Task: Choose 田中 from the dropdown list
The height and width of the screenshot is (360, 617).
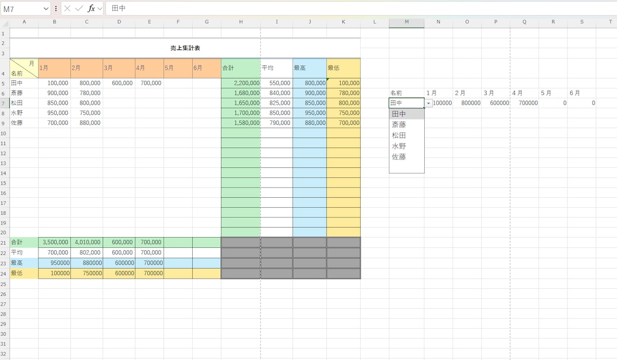Action: tap(407, 114)
